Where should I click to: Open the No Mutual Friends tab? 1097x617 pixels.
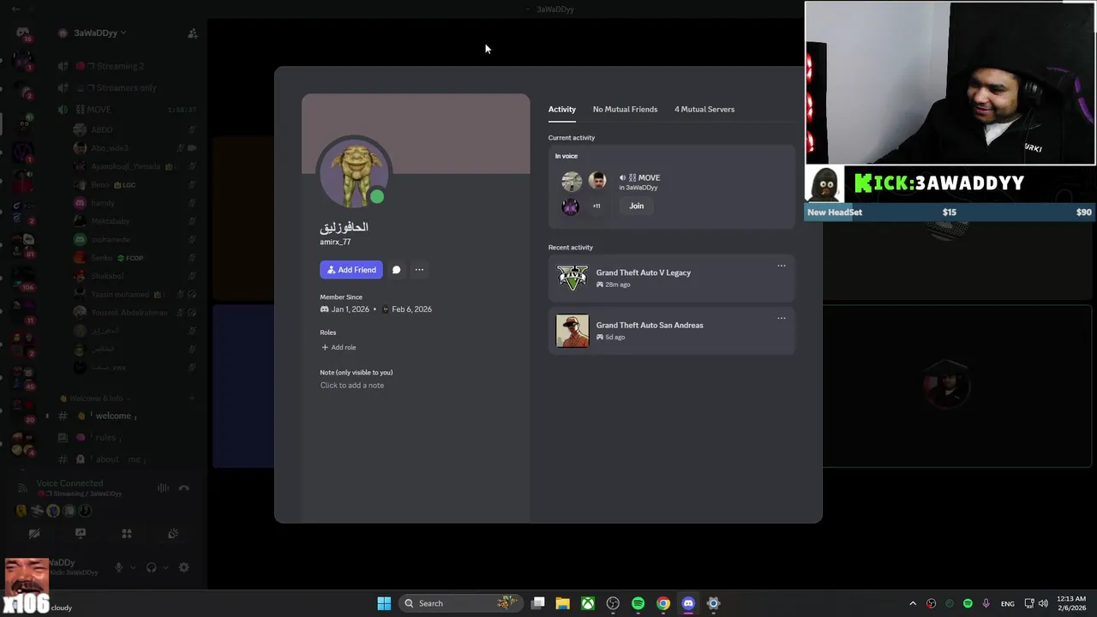pos(625,110)
